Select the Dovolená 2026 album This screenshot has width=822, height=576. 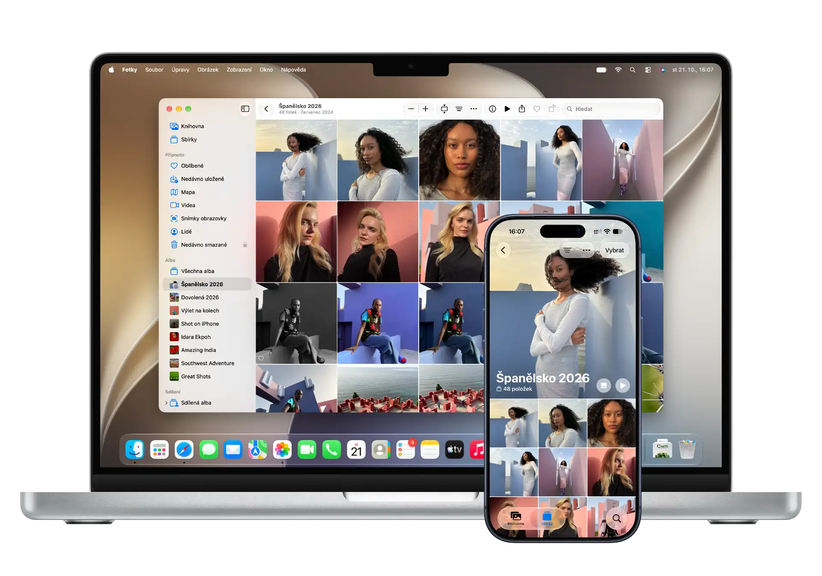(207, 297)
